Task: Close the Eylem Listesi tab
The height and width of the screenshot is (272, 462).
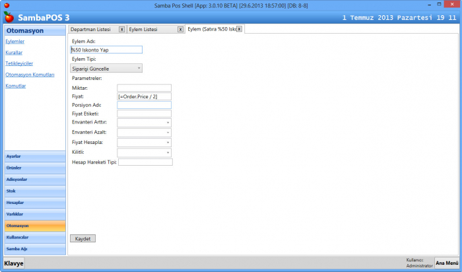Action: tap(180, 29)
